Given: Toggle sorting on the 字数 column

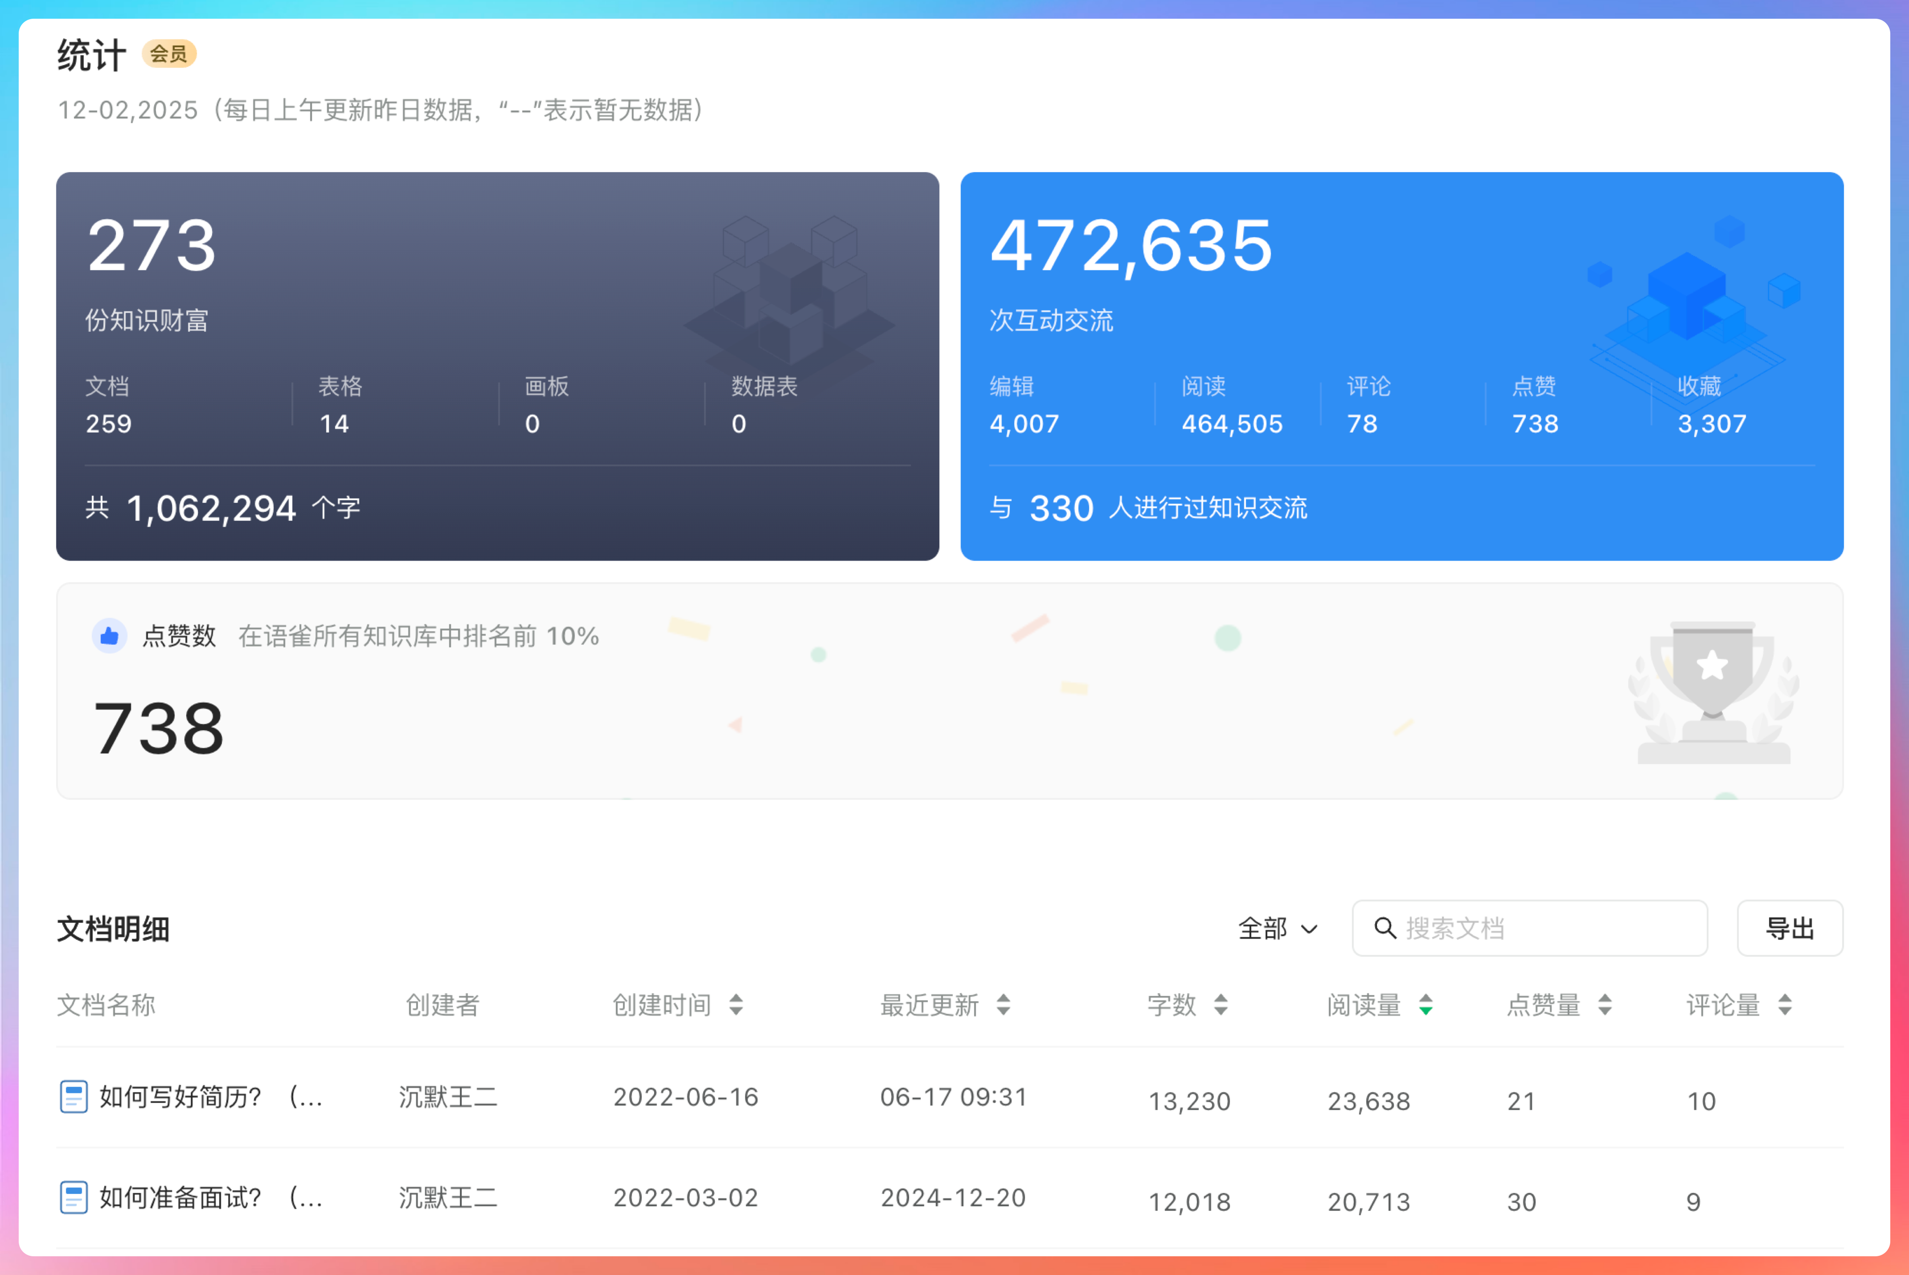Looking at the screenshot, I should click(1221, 1006).
